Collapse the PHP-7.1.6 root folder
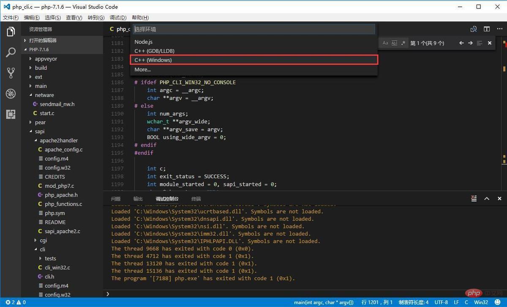Screen dimensions: 507x307 pos(62,49)
